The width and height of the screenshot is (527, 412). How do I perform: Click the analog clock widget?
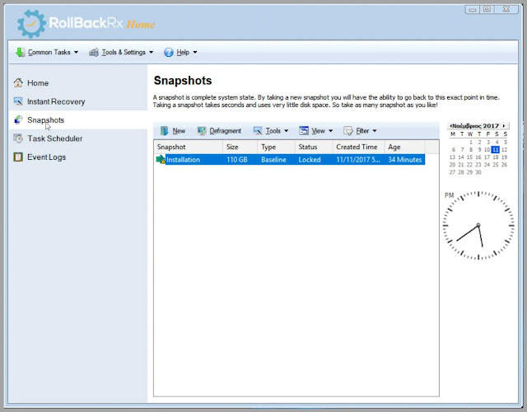478,225
